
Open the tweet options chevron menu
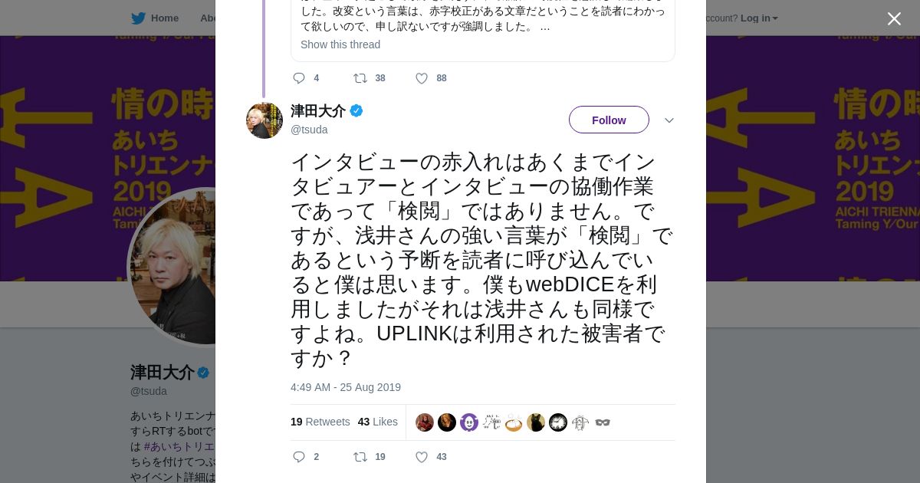[669, 120]
